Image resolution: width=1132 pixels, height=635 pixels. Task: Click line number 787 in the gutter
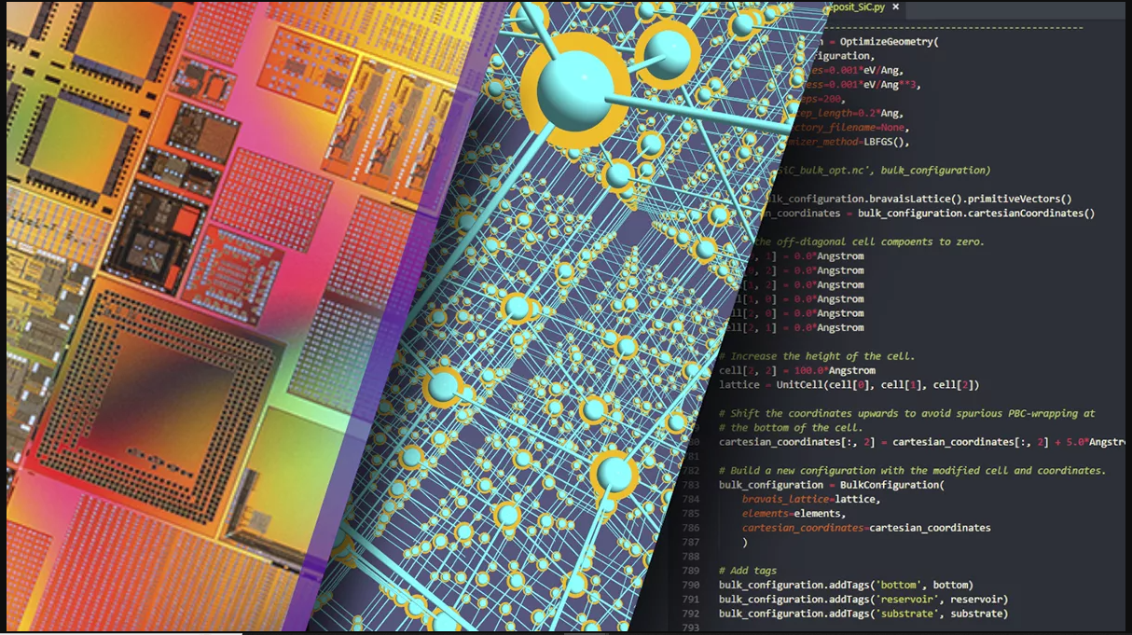click(x=691, y=542)
